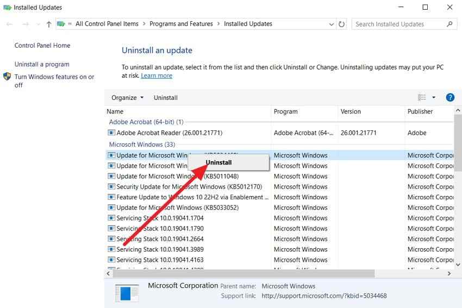Click the change view icon

tap(422, 97)
